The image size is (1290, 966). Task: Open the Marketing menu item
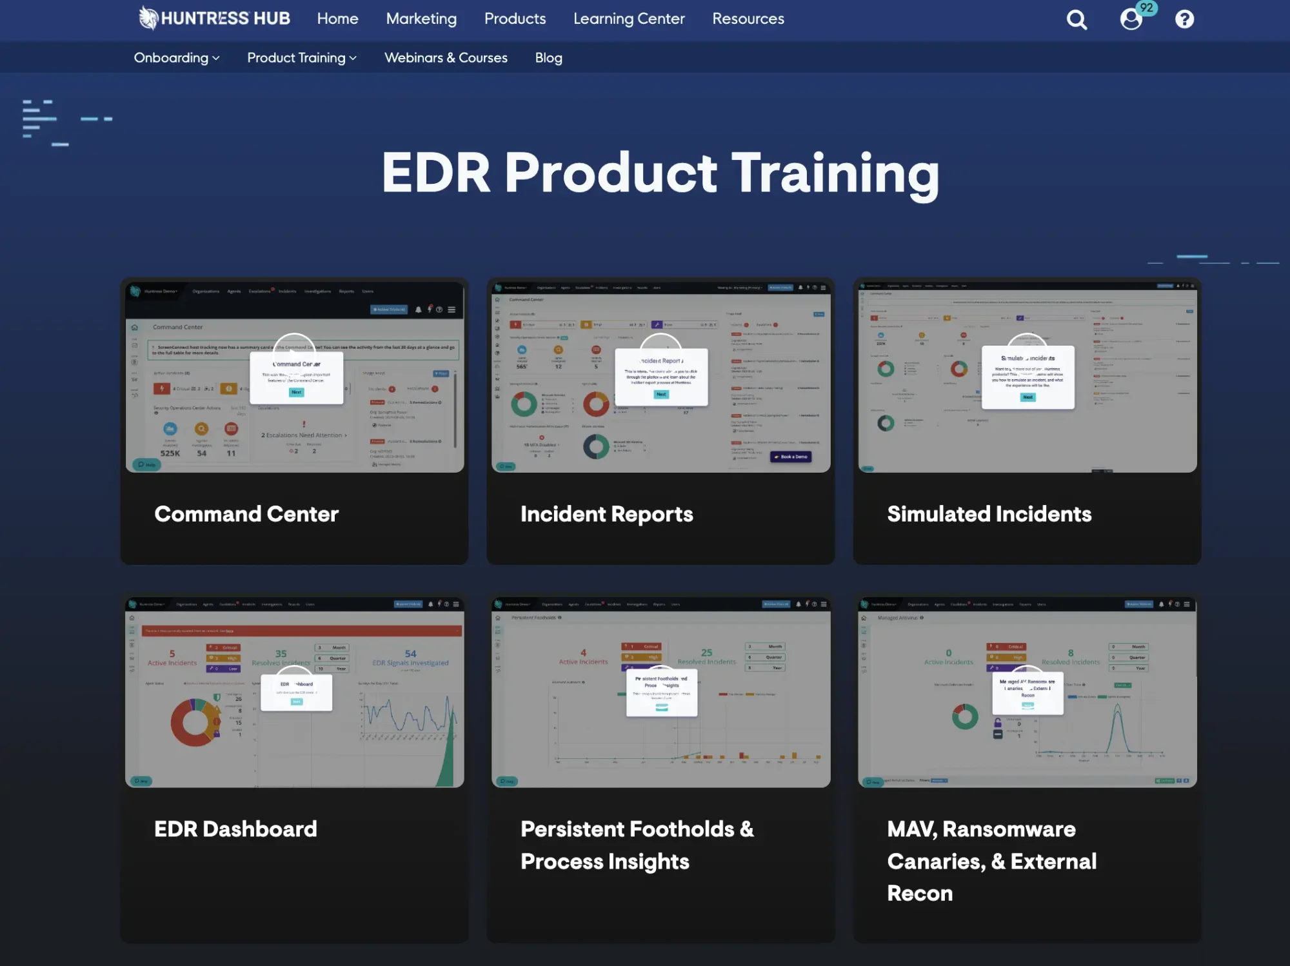tap(421, 19)
